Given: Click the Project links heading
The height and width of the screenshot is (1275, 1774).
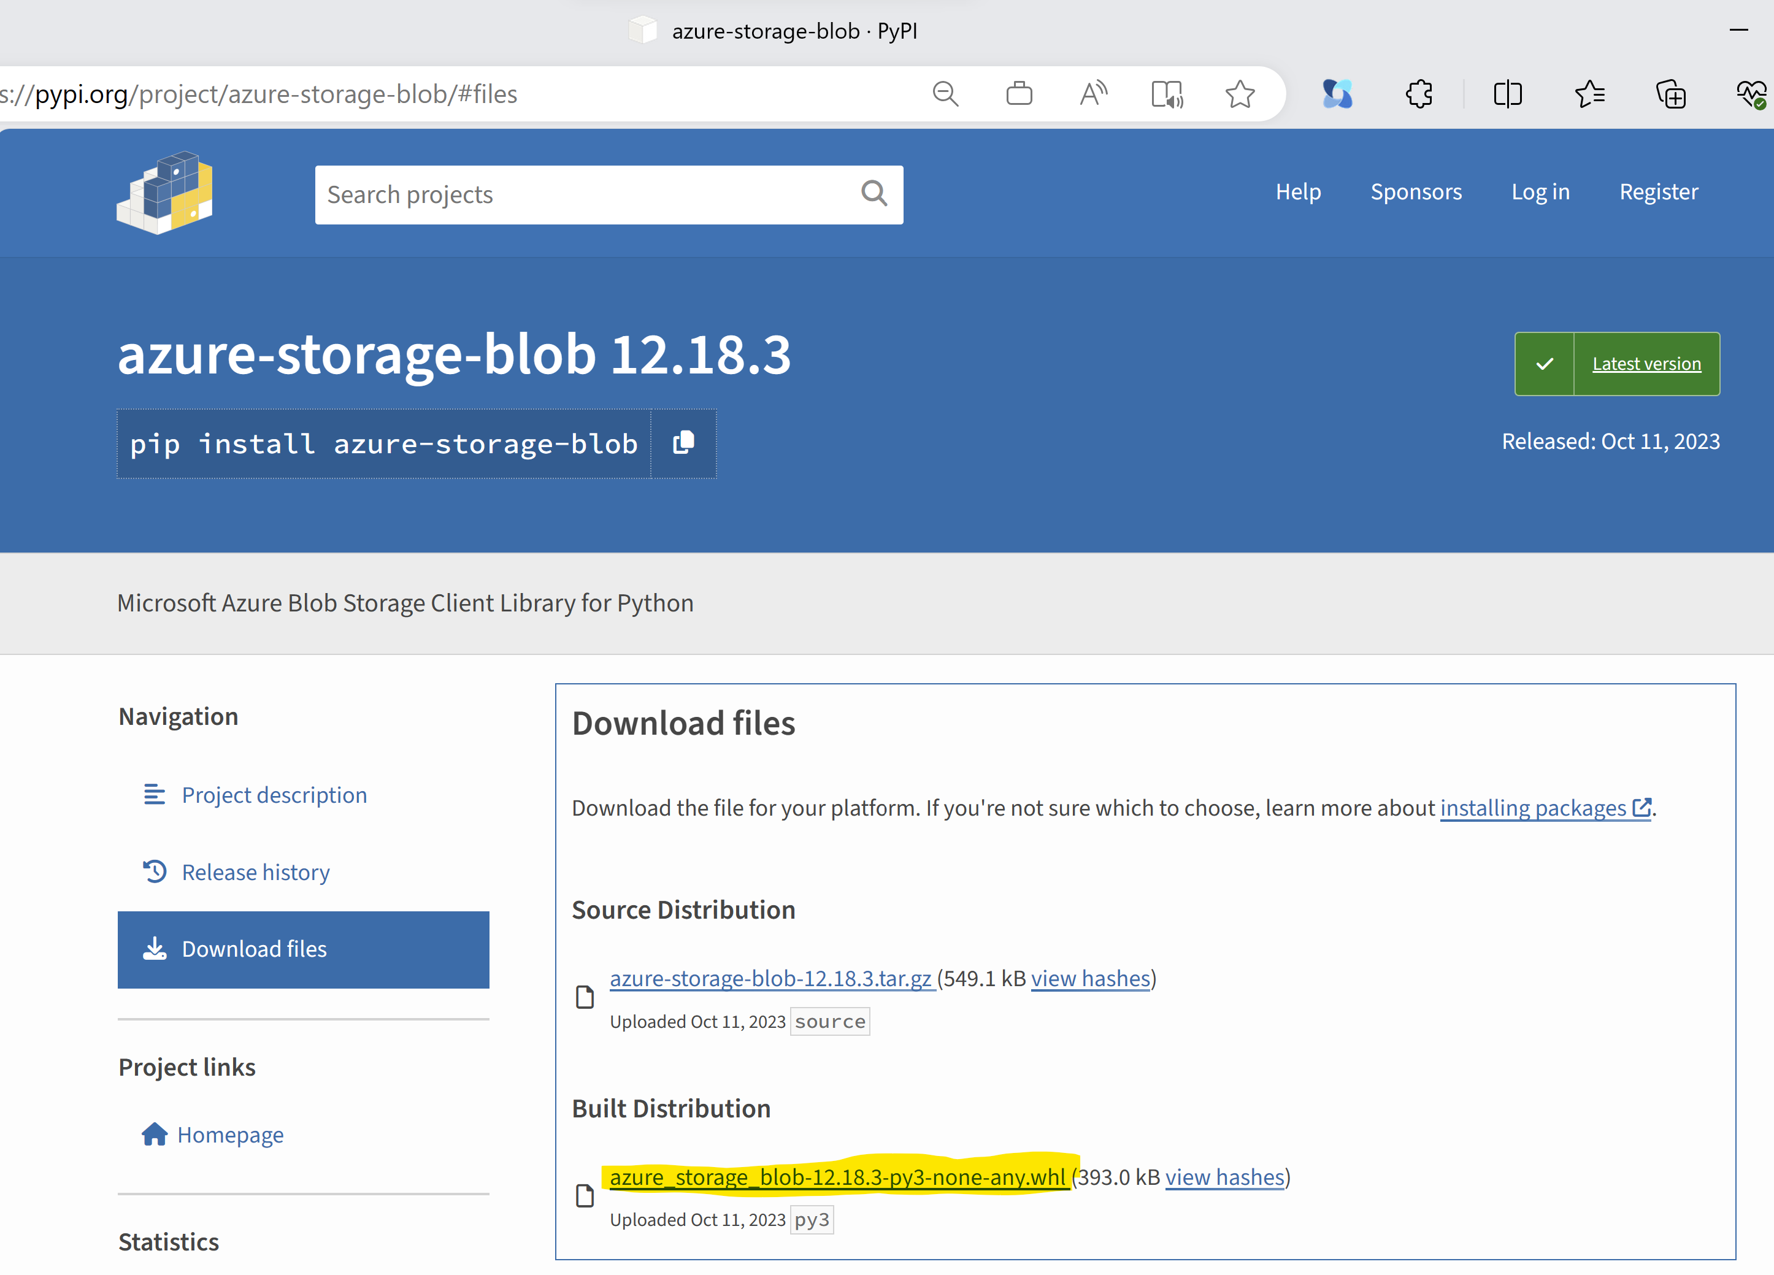Looking at the screenshot, I should click(187, 1067).
